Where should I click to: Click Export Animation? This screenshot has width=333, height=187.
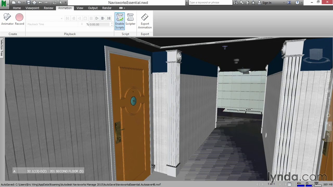[145, 21]
